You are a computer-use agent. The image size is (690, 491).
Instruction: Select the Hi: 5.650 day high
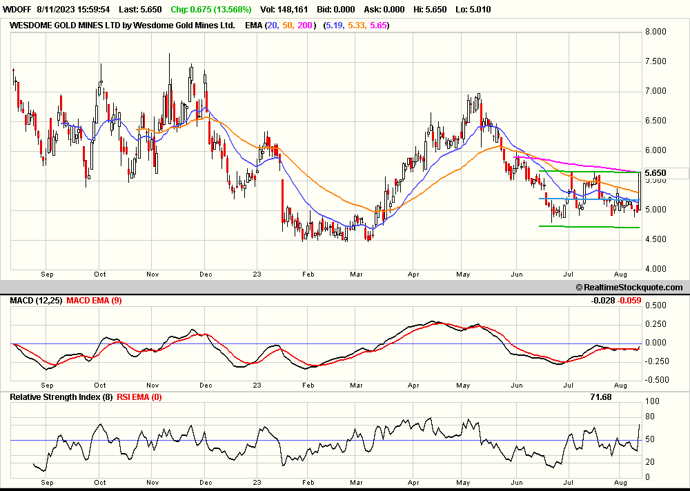(x=428, y=9)
